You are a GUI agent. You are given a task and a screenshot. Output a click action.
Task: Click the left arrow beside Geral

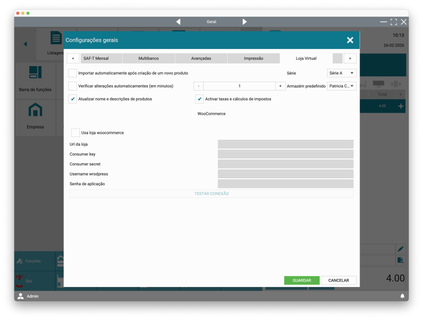[x=178, y=22]
